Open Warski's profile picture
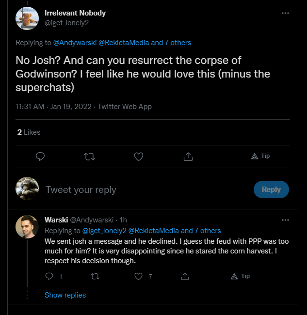This screenshot has width=307, height=315. tap(27, 226)
